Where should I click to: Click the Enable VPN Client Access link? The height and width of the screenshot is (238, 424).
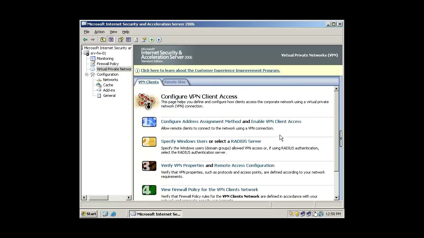click(276, 121)
